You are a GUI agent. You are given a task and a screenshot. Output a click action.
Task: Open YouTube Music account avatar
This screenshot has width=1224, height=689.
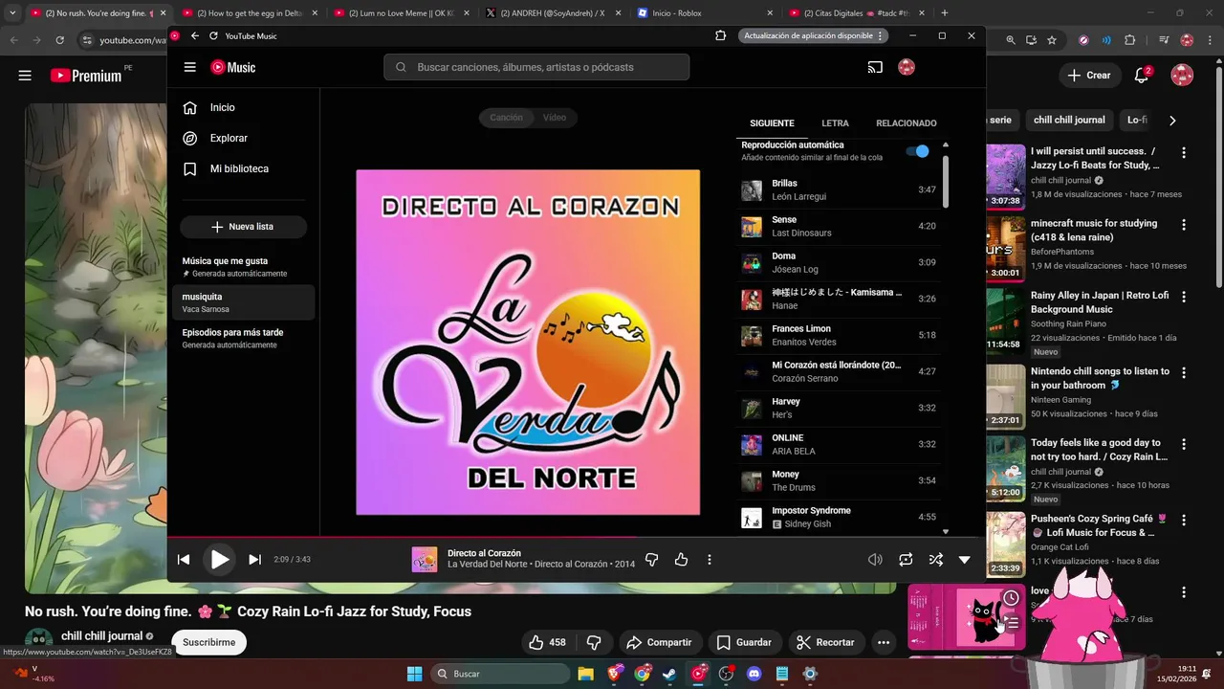[907, 67]
